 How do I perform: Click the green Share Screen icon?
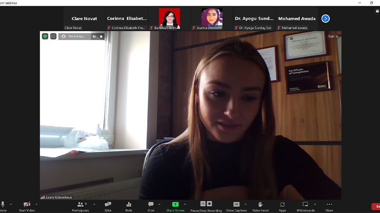(x=175, y=204)
